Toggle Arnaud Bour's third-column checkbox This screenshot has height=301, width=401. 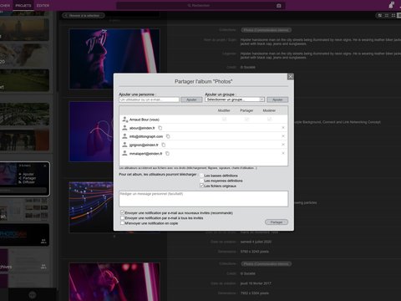coord(269,119)
